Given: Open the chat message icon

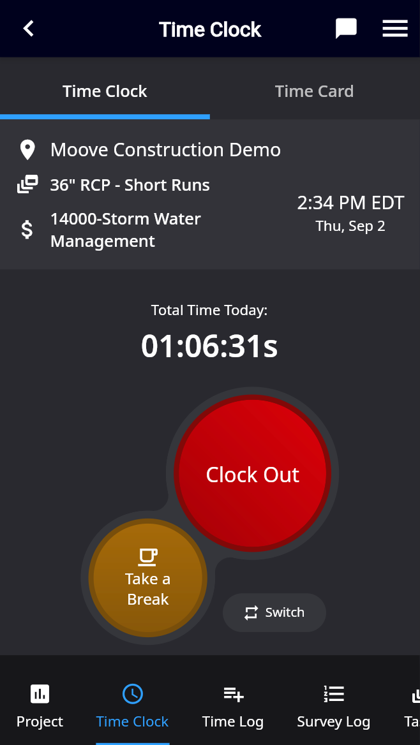Looking at the screenshot, I should coord(346,29).
